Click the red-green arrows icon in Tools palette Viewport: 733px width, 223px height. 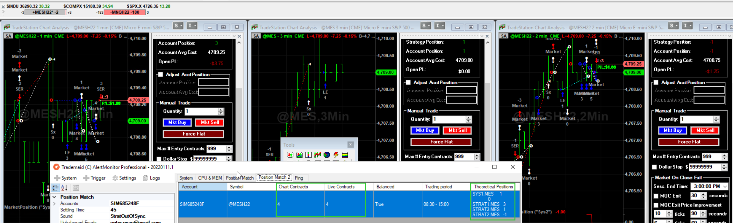click(290, 155)
